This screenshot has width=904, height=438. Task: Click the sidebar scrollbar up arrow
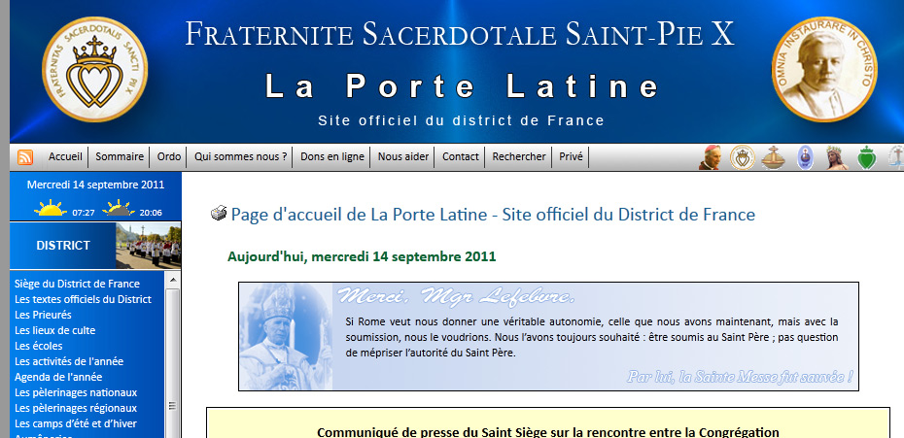(x=174, y=281)
